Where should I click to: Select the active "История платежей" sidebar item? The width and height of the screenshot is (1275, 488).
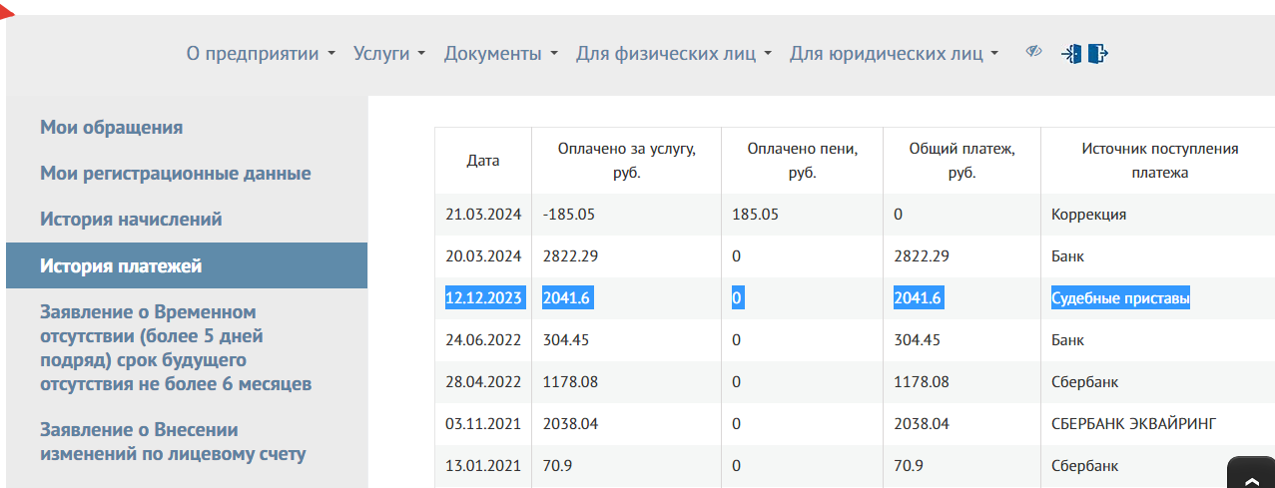pos(121,265)
